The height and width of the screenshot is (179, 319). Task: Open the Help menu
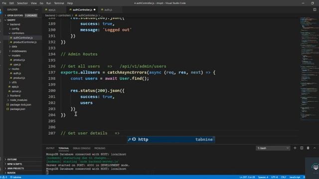(70, 3)
